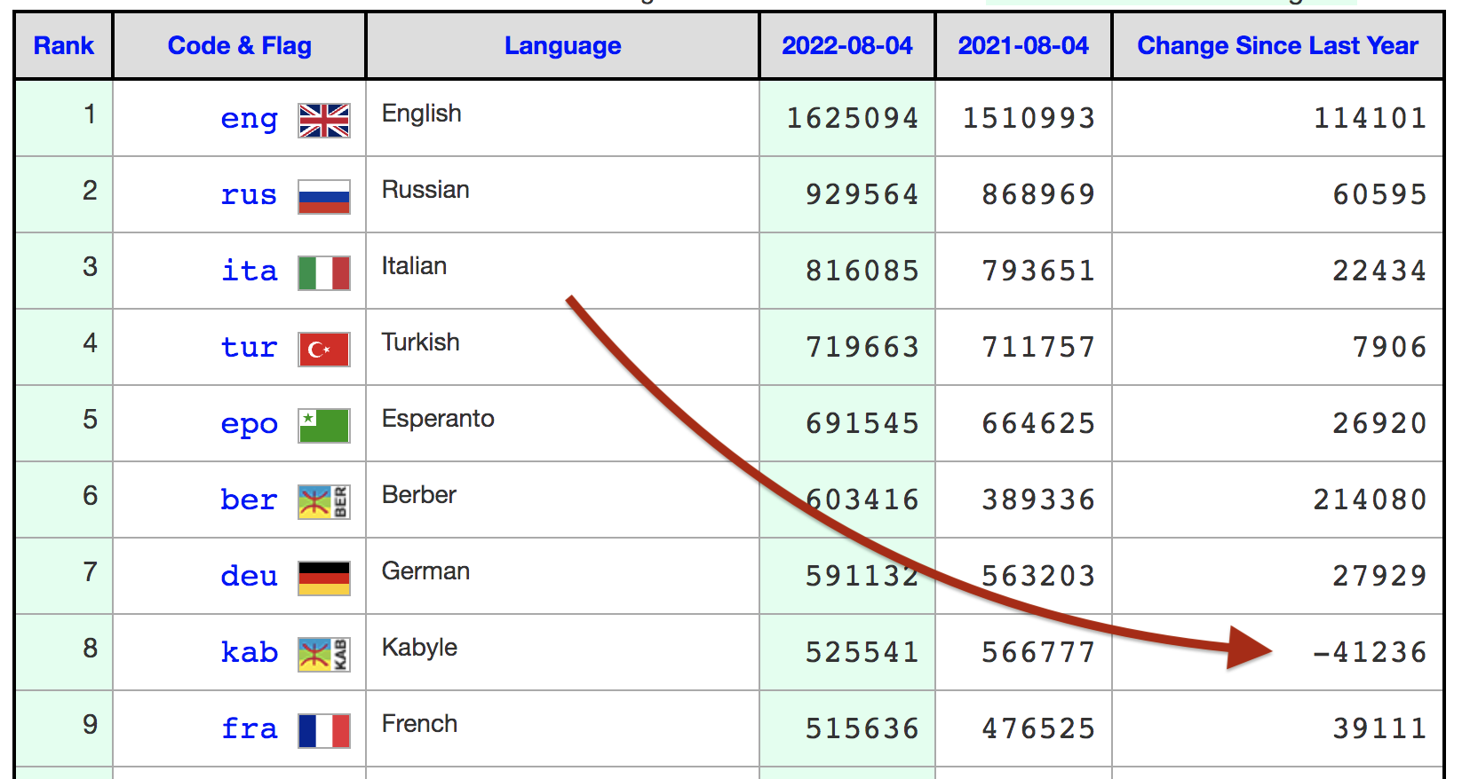Sort by the 2021-08-04 column header
The width and height of the screenshot is (1462, 779).
[1023, 45]
